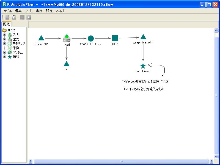This screenshot has width=220, height=165.
Task: Select the main square node
Action: click(115, 38)
